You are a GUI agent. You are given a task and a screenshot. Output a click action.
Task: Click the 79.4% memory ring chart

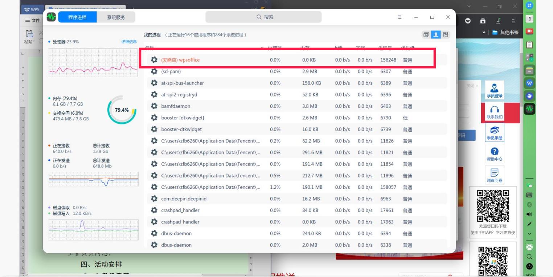(x=122, y=110)
